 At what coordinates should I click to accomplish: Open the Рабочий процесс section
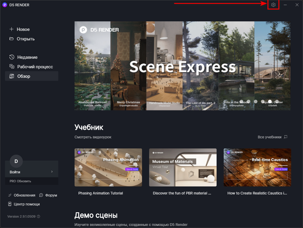(x=31, y=66)
